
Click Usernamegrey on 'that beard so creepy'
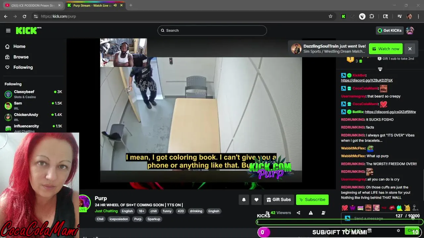[353, 96]
